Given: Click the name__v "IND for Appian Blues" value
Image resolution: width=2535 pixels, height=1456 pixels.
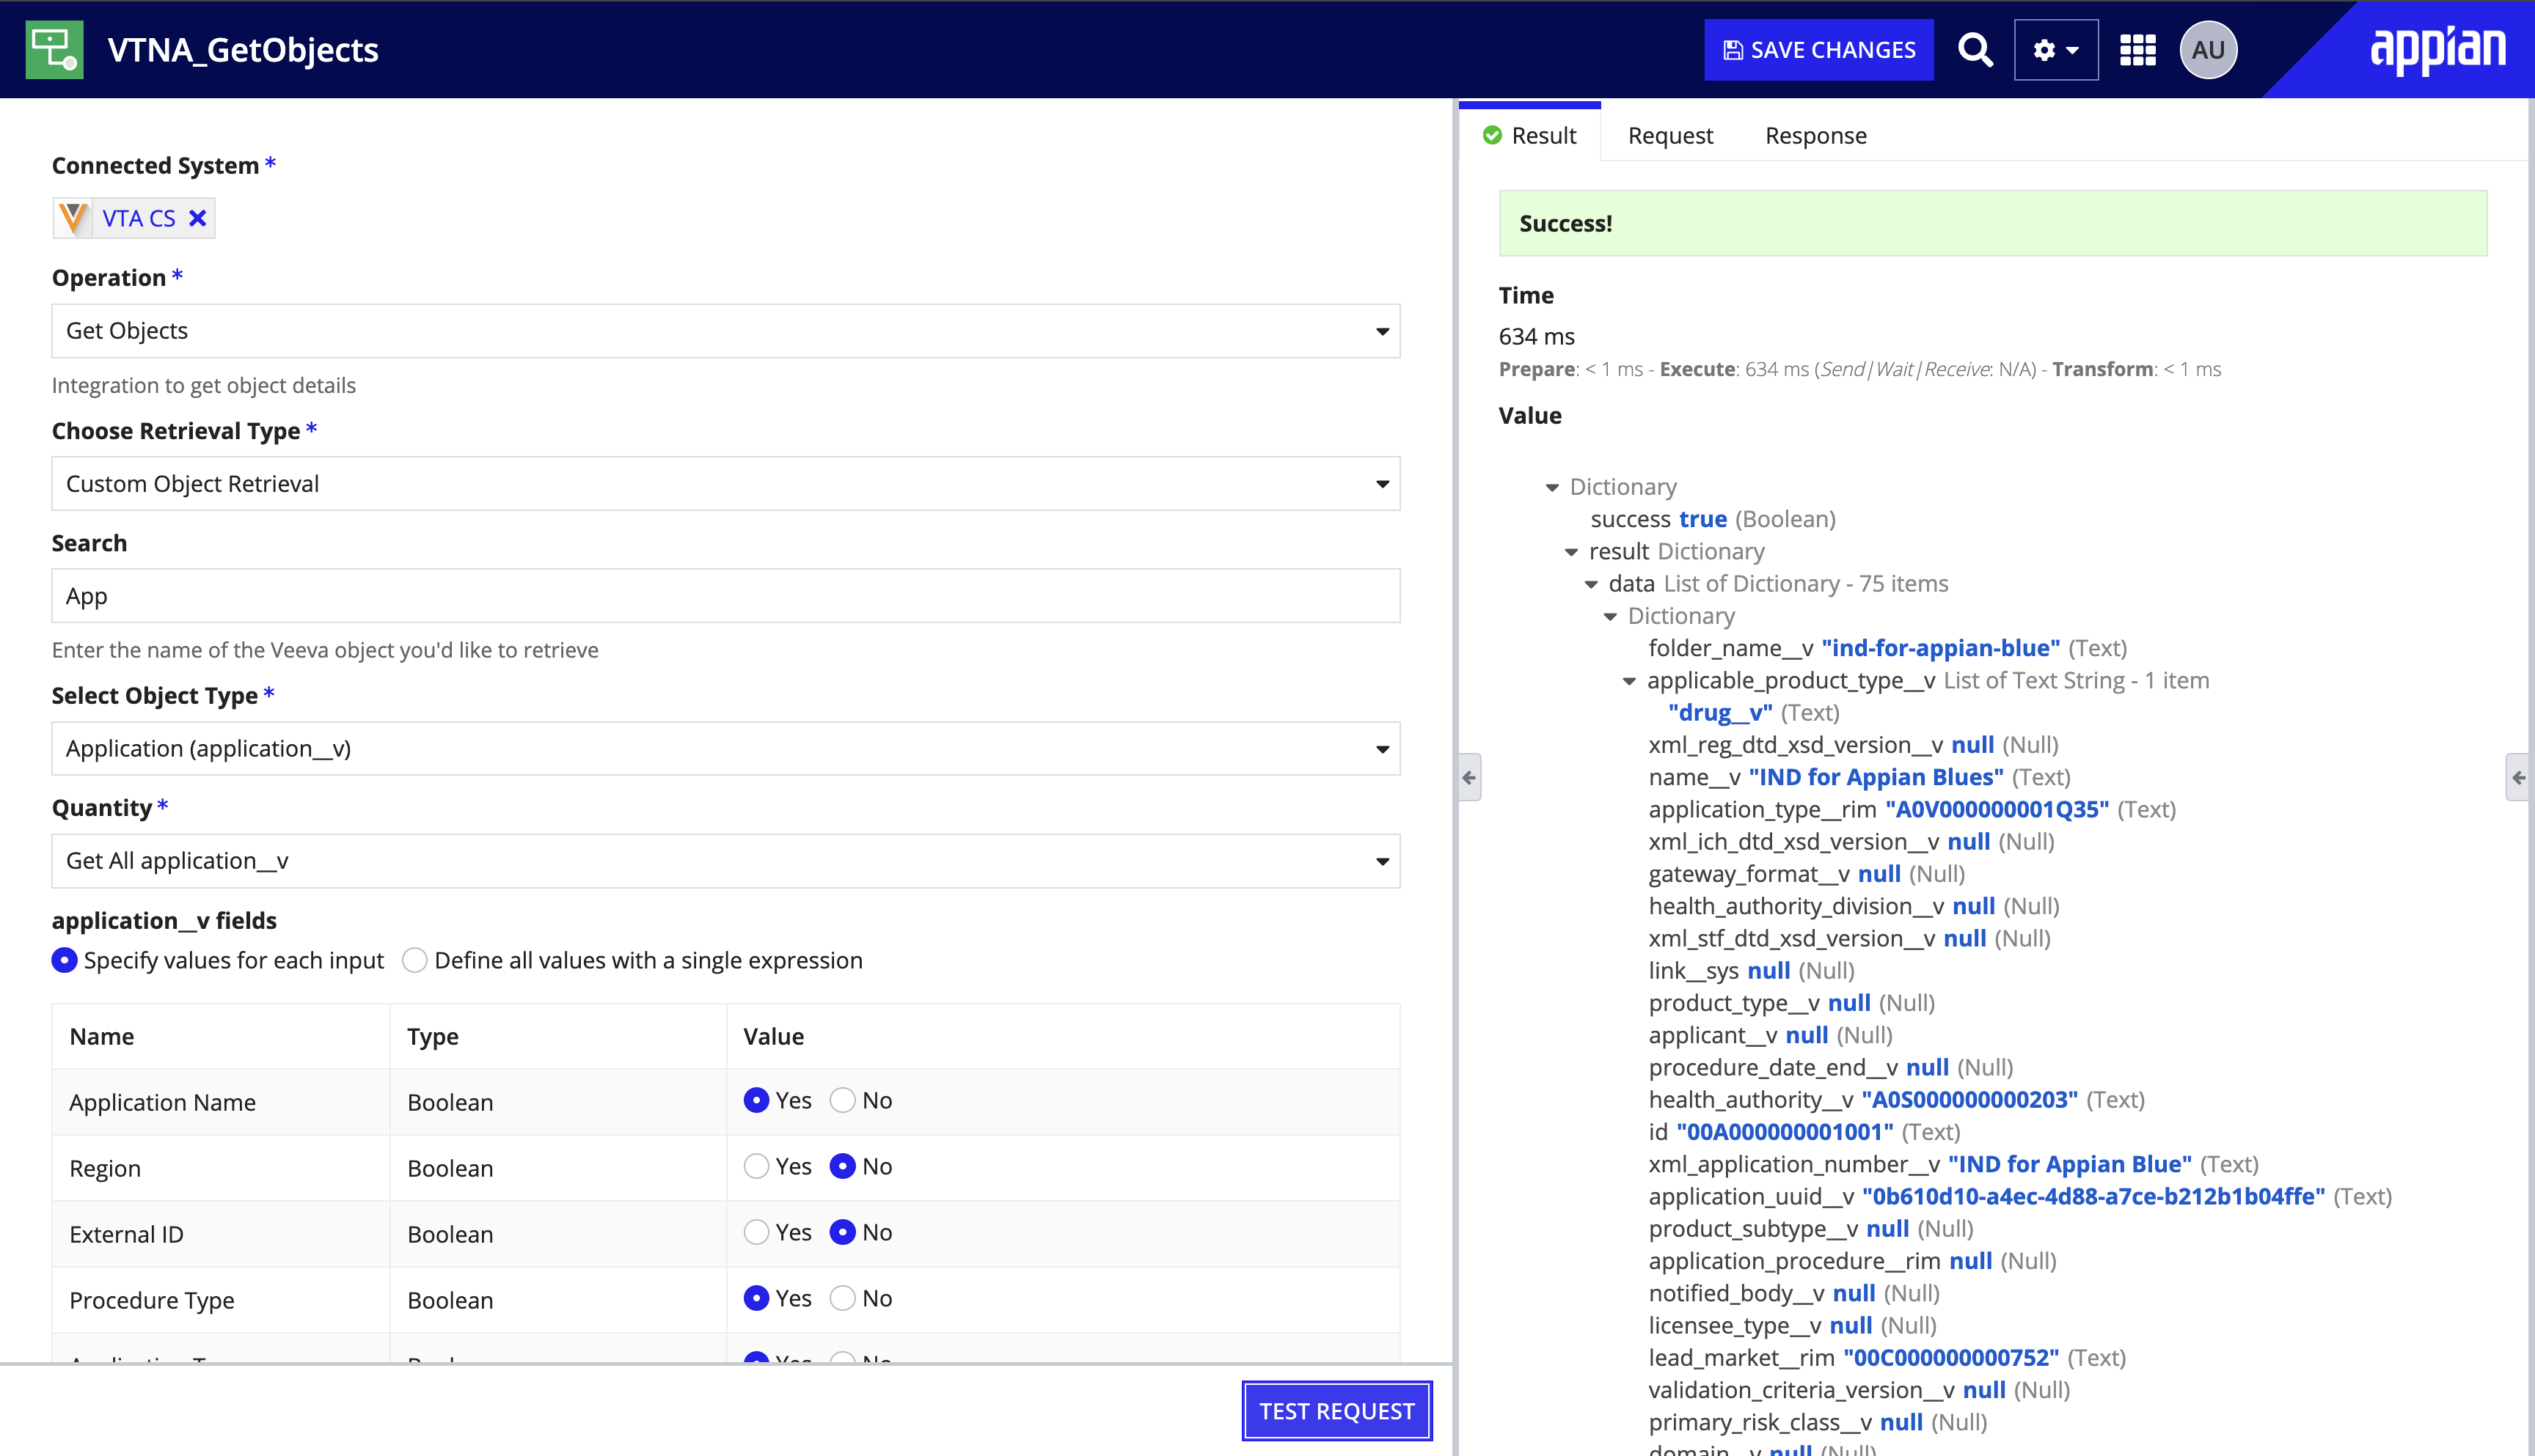Looking at the screenshot, I should [1876, 777].
